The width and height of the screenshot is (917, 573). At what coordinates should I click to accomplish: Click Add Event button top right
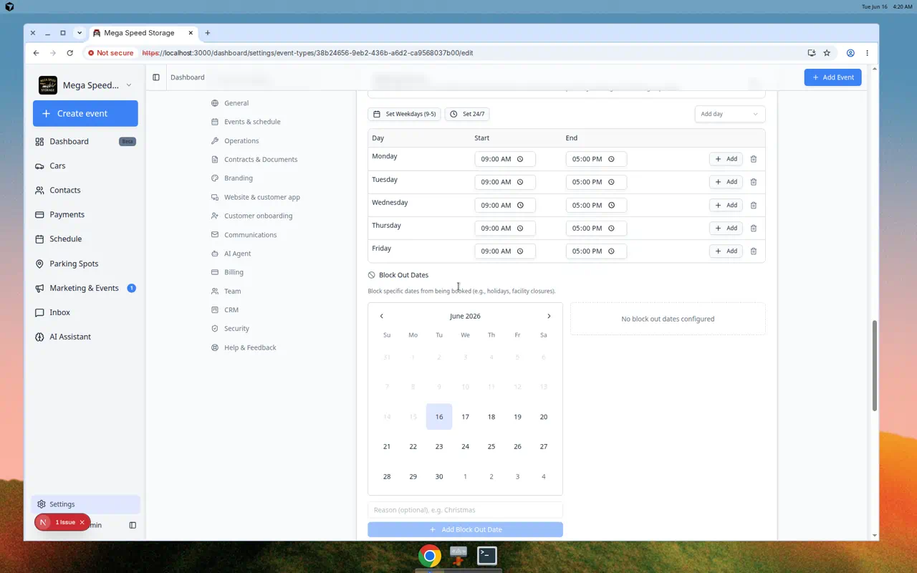(832, 77)
